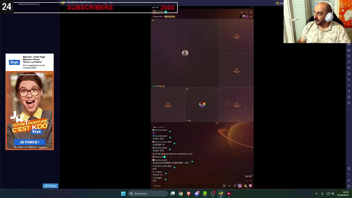Open the orange ranking badge in the header
Screen dimensions: 352x198
[x=170, y=16]
